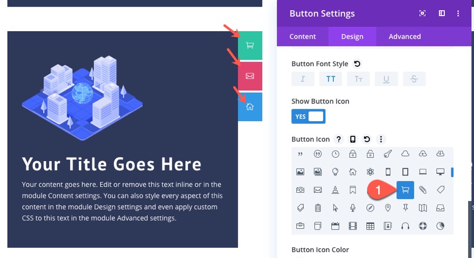This screenshot has width=474, height=258.
Task: Pick the pushpin icon
Action: click(x=406, y=208)
